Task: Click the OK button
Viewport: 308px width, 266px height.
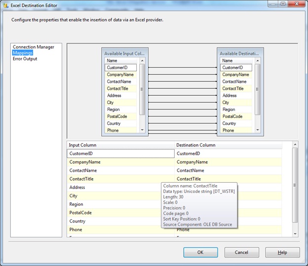Action: tap(200, 252)
